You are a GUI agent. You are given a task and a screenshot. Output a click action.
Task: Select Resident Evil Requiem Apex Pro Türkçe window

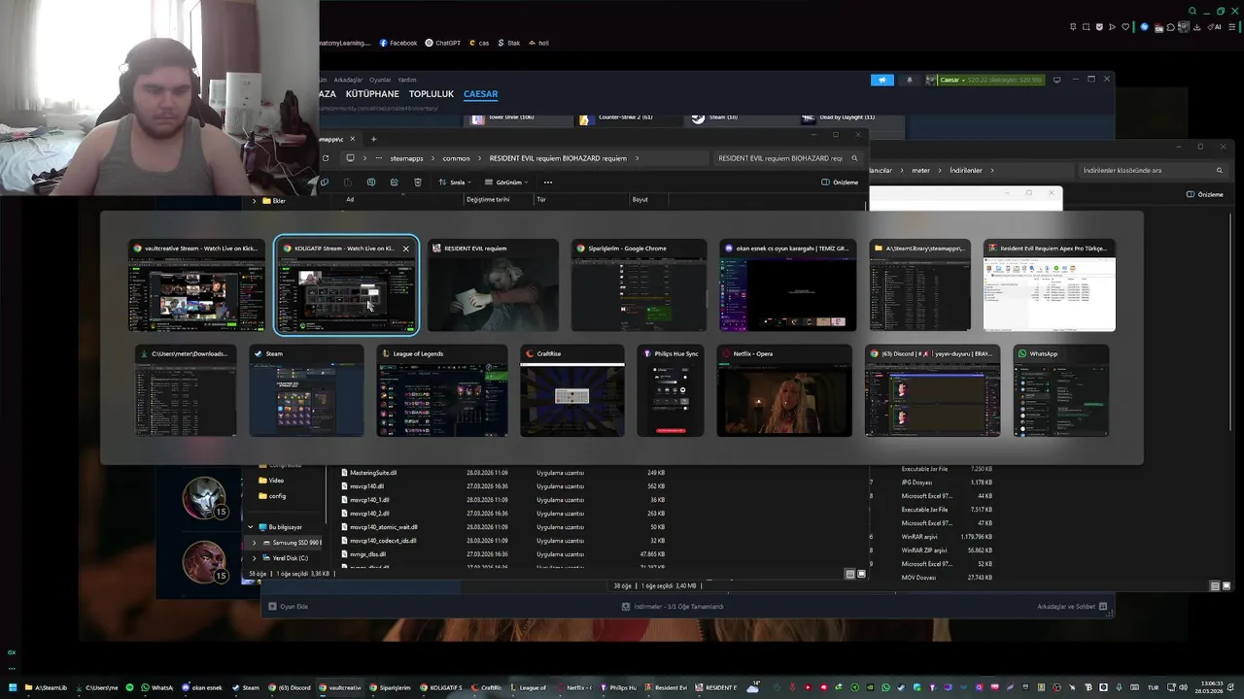(1050, 285)
